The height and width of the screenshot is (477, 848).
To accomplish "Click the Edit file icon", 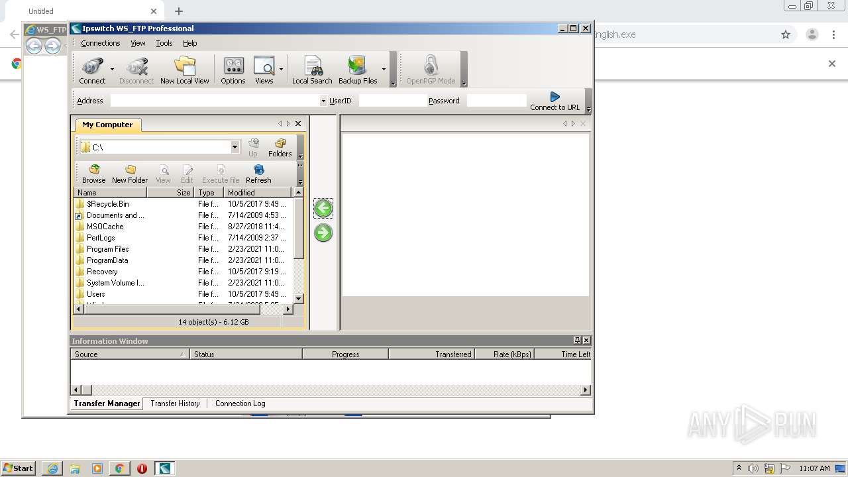I will click(187, 174).
